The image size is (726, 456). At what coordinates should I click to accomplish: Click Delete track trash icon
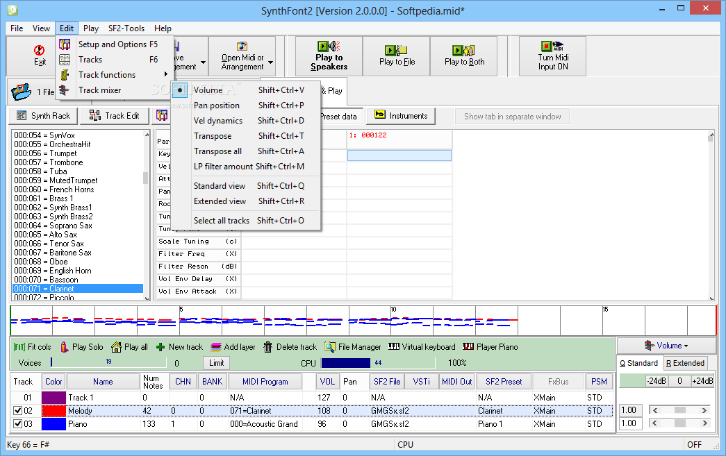267,347
